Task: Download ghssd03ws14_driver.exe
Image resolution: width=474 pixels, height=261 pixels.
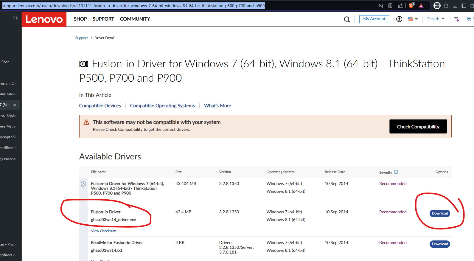Action: [440, 213]
